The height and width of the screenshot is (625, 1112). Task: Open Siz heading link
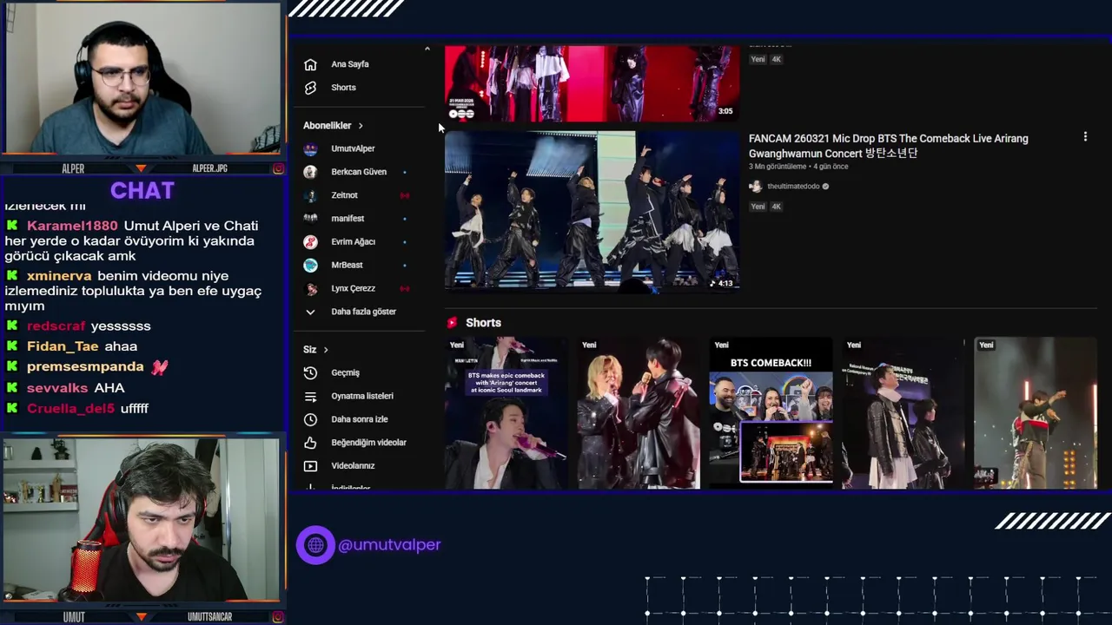[x=309, y=350]
